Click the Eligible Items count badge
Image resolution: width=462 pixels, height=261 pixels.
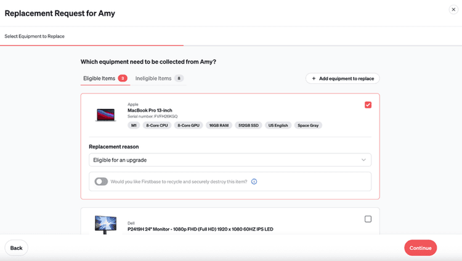click(x=123, y=78)
